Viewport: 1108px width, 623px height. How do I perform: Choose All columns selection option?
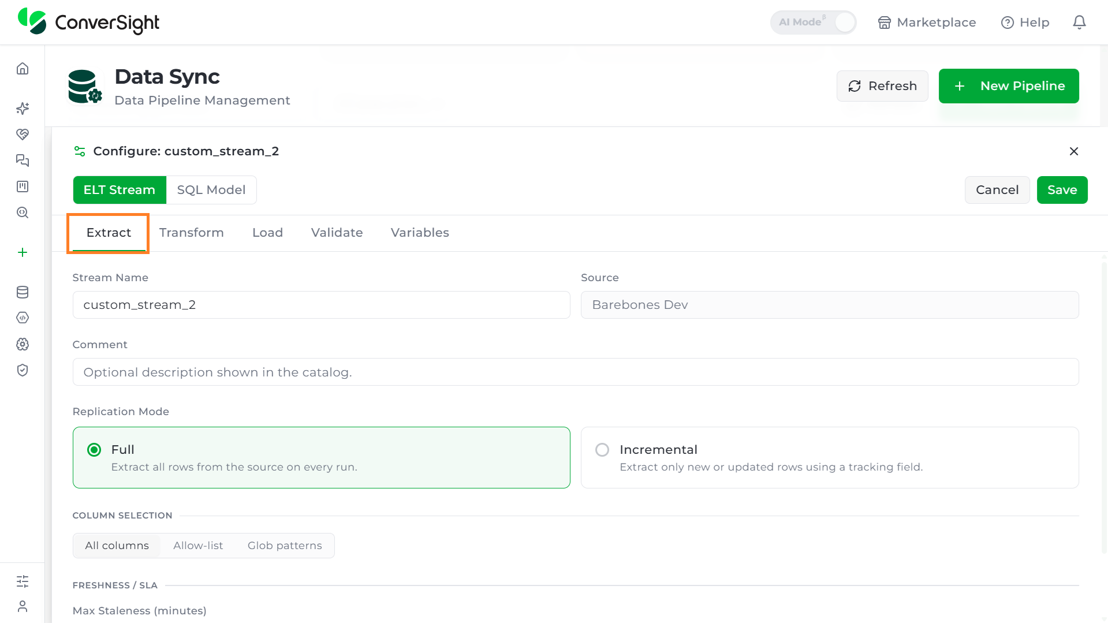click(x=117, y=546)
